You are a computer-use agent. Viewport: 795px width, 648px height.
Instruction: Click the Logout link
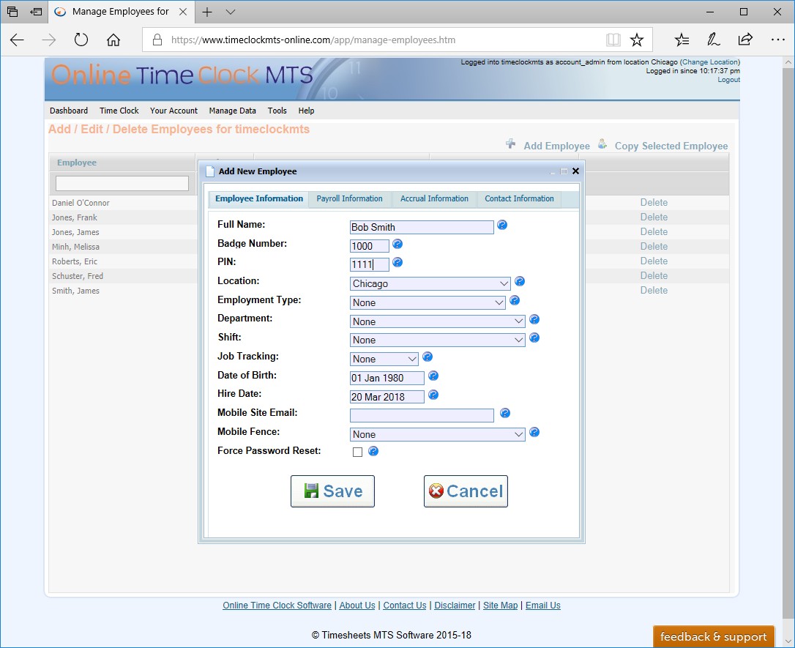728,80
